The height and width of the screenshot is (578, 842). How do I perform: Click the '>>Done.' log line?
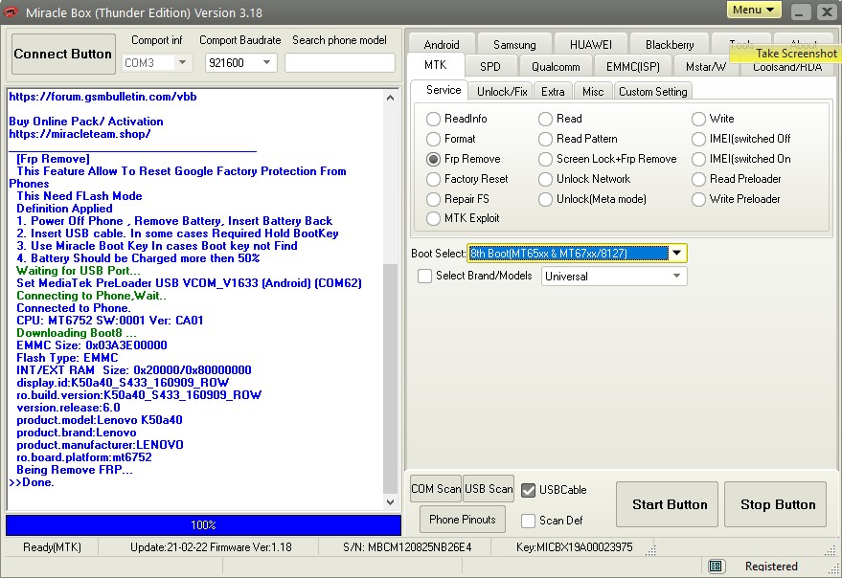(32, 482)
